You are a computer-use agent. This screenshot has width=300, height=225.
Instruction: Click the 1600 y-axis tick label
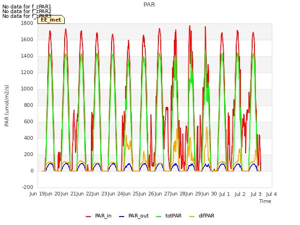tap(27, 39)
